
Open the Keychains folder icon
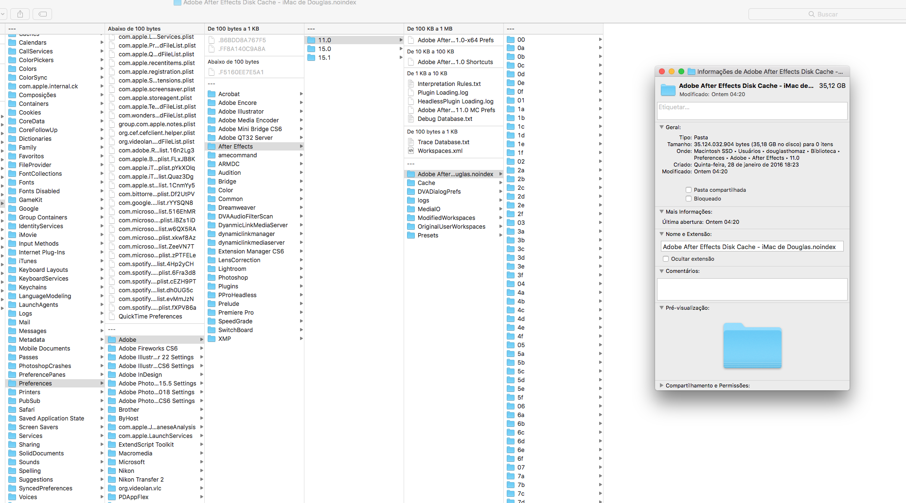pos(12,287)
